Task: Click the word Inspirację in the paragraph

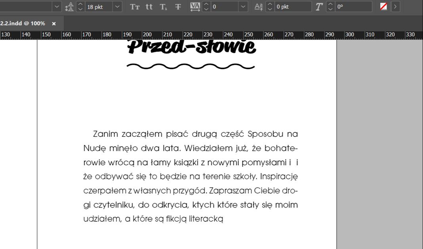Action: pyautogui.click(x=279, y=177)
